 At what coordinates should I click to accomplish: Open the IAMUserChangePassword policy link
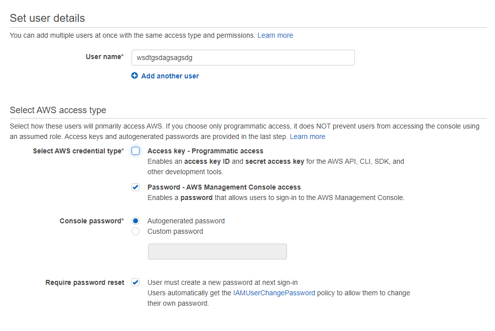(x=274, y=293)
